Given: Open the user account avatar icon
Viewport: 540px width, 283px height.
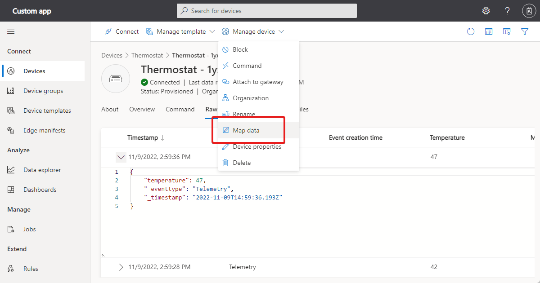Looking at the screenshot, I should tap(529, 11).
